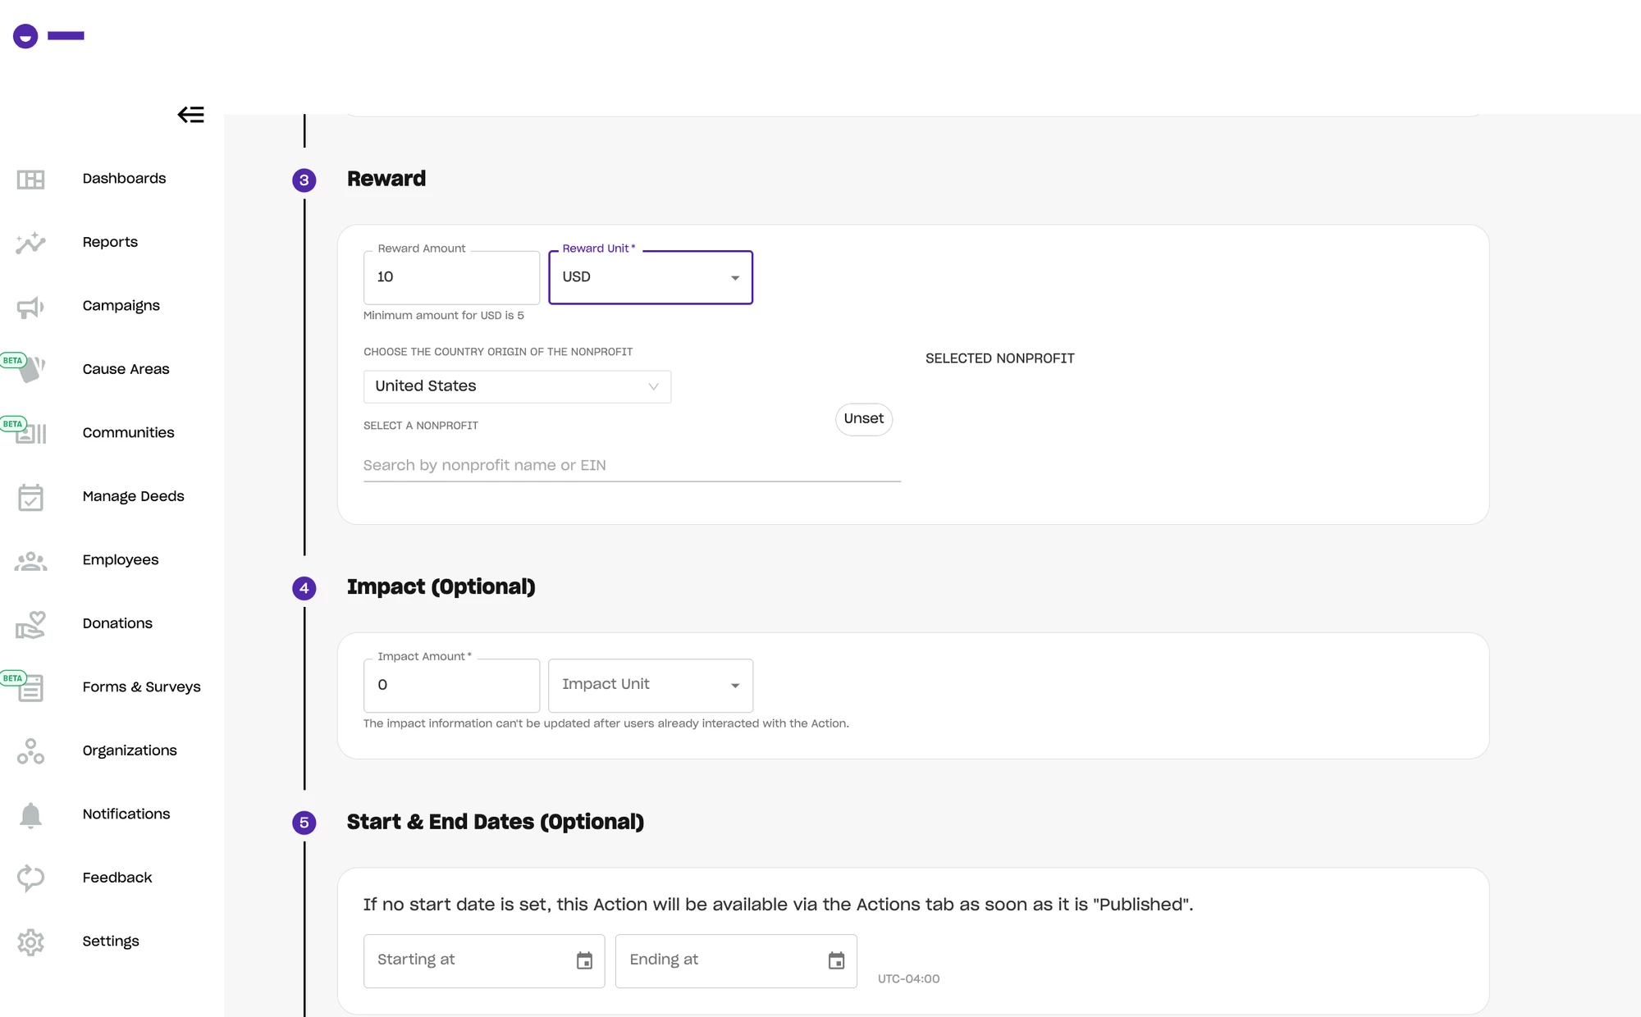Focus the Impact Amount field
The width and height of the screenshot is (1641, 1017).
click(x=451, y=686)
